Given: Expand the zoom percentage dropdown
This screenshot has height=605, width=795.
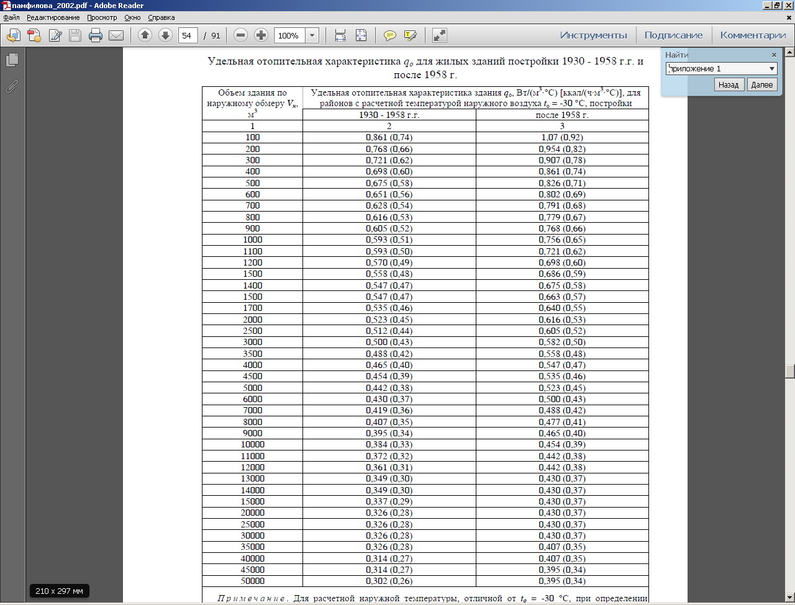Looking at the screenshot, I should (312, 35).
